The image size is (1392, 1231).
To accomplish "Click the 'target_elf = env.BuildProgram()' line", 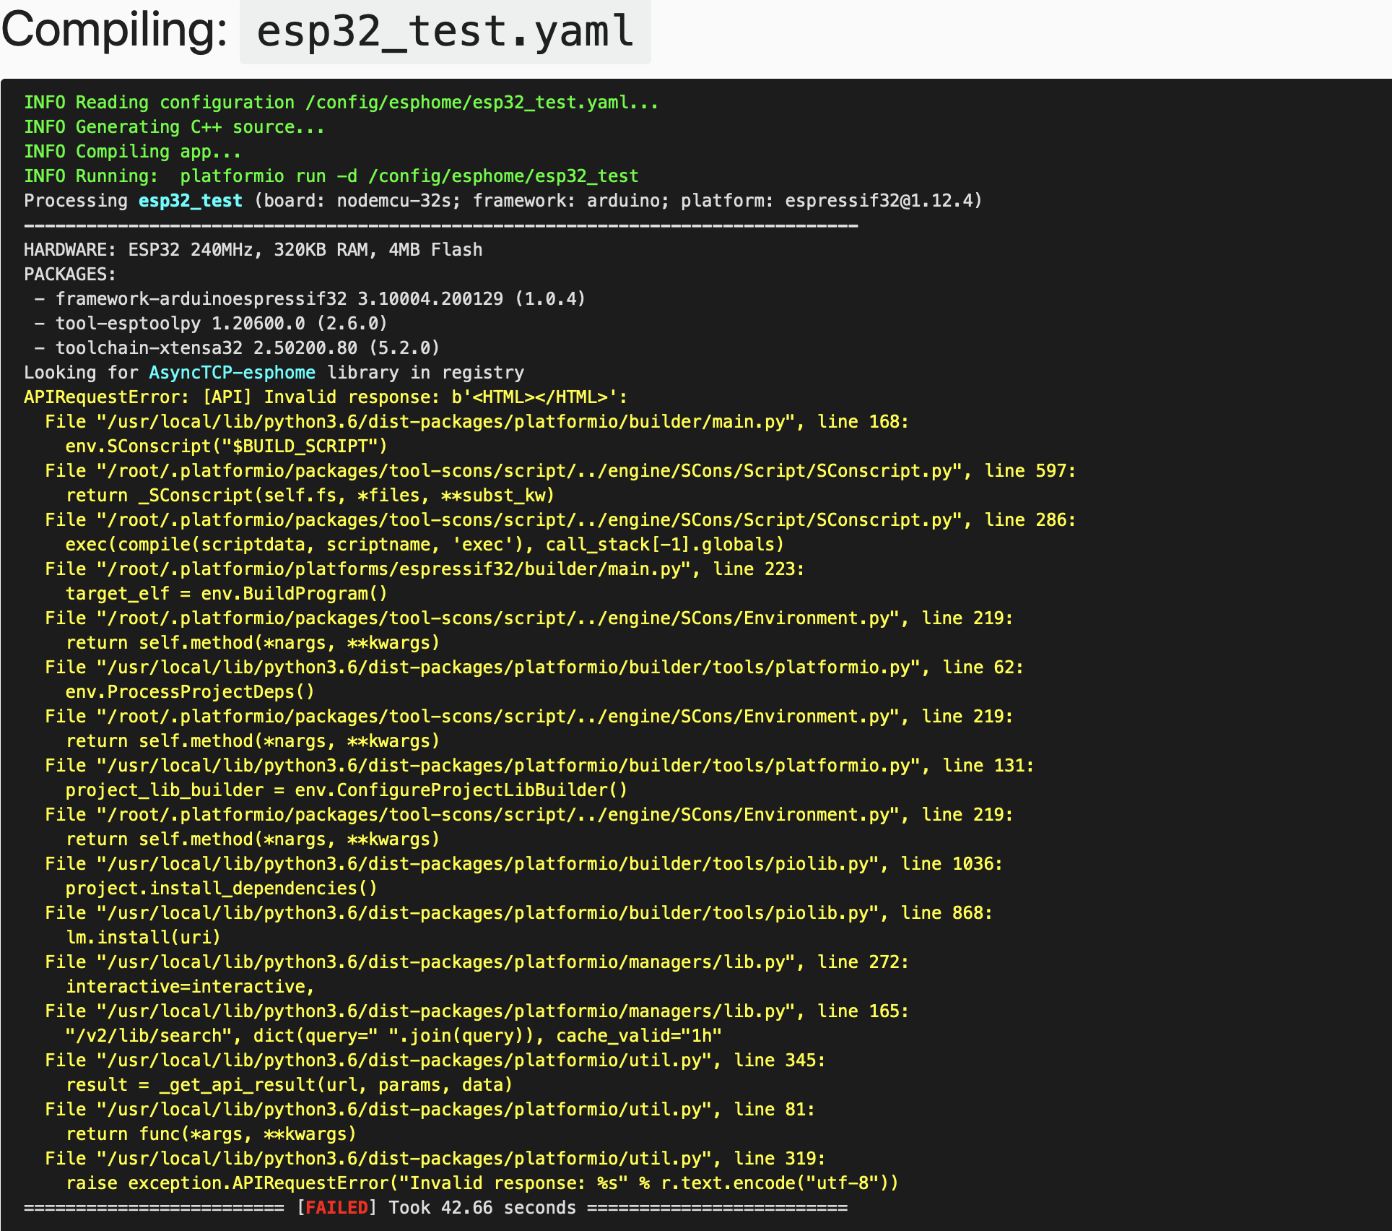I will [x=226, y=594].
